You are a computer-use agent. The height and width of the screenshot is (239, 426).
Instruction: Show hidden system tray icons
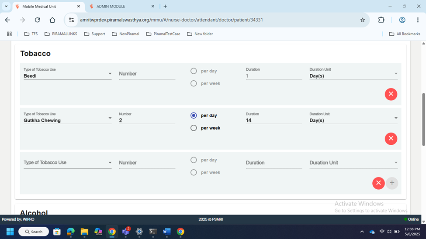pyautogui.click(x=362, y=232)
